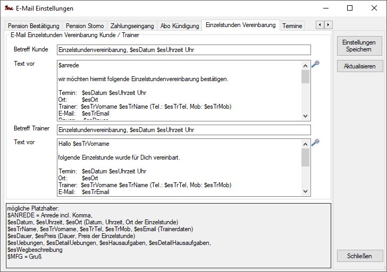This screenshot has height=272, width=387.
Task: Switch to the Pension Storno tab
Action: 85,25
